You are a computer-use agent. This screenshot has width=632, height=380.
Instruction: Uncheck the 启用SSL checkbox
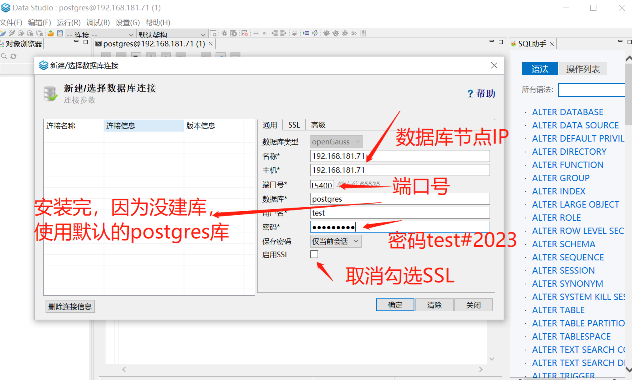tap(314, 254)
